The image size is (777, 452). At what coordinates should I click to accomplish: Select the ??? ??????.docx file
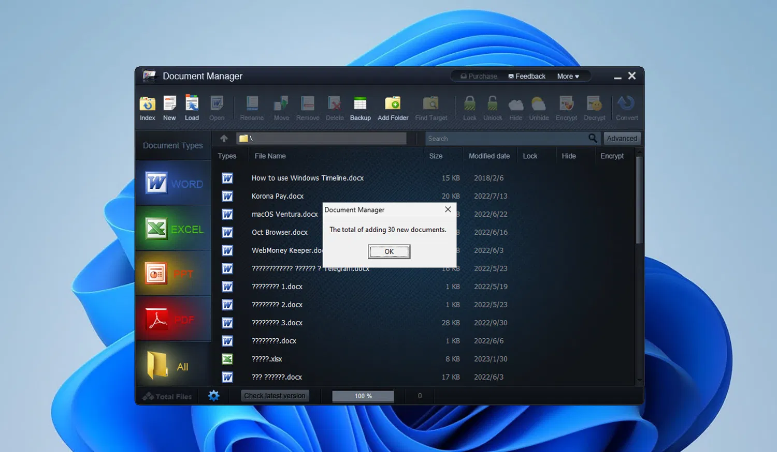coord(277,377)
